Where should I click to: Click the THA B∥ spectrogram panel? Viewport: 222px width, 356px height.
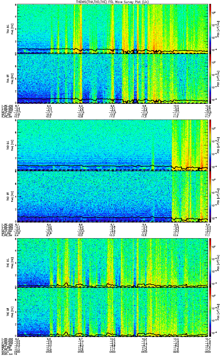tap(112, 79)
